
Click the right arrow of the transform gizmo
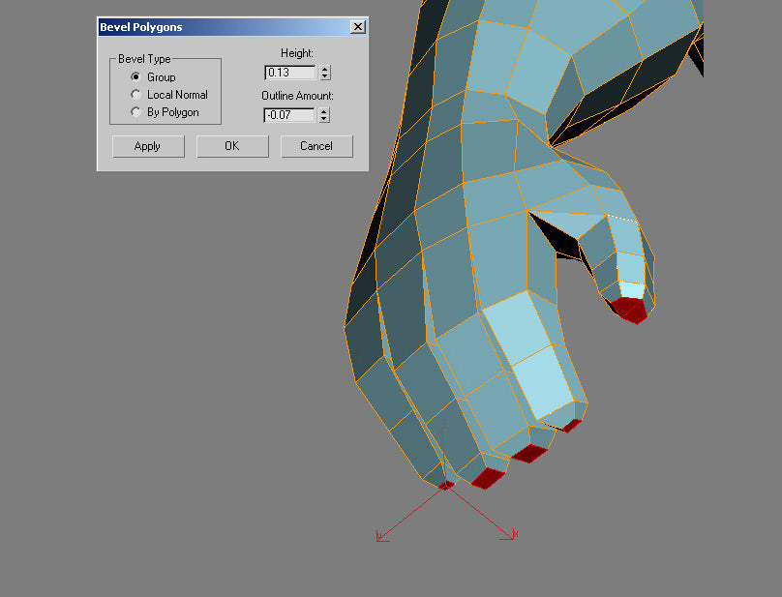[510, 534]
